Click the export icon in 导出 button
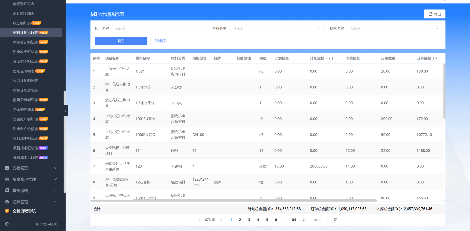This screenshot has width=470, height=231. click(430, 14)
